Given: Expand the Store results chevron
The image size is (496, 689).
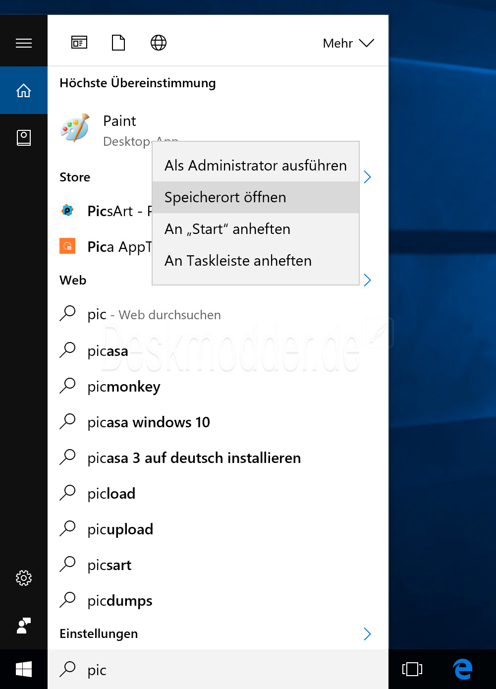Looking at the screenshot, I should tap(367, 177).
